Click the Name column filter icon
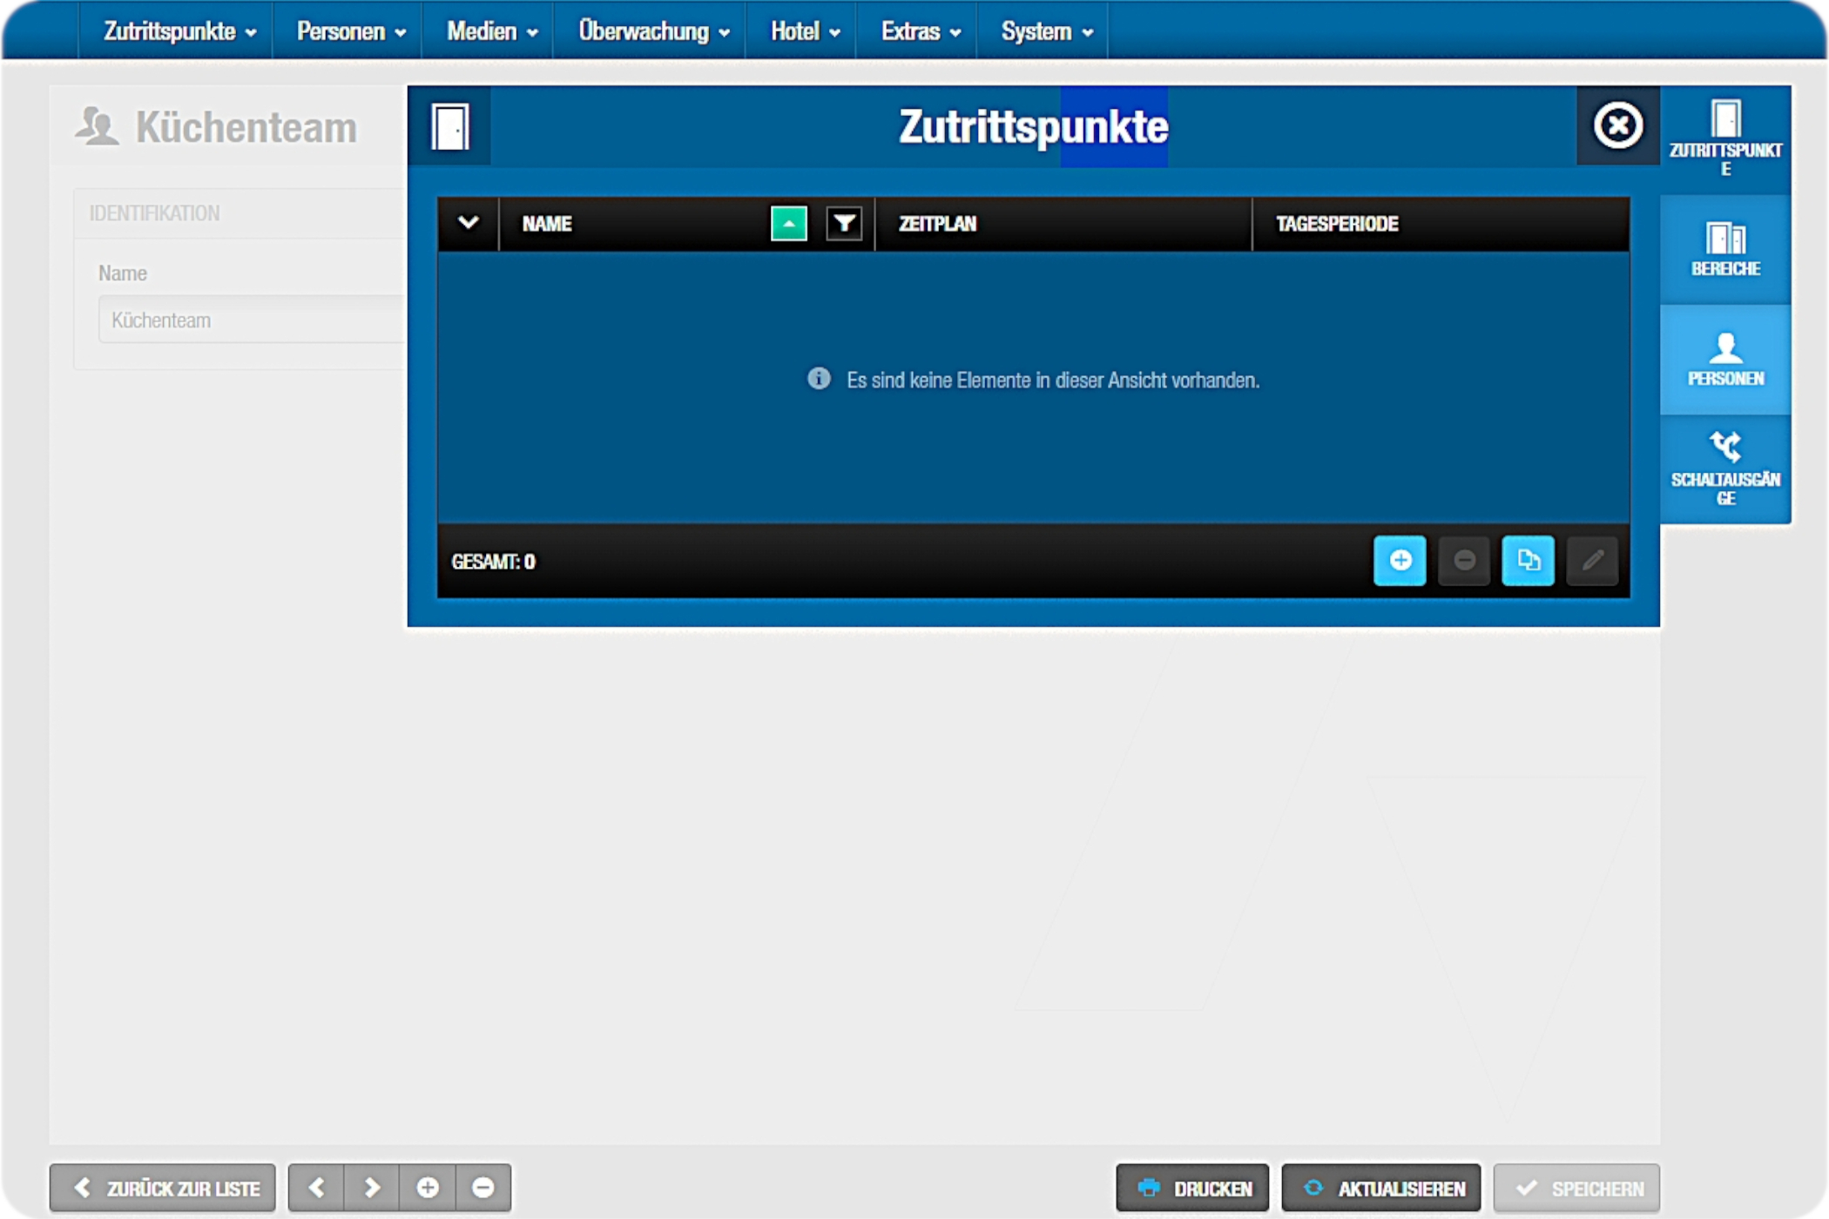 pyautogui.click(x=843, y=224)
